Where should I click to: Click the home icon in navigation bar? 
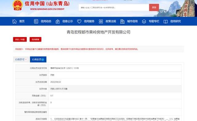(14, 21)
